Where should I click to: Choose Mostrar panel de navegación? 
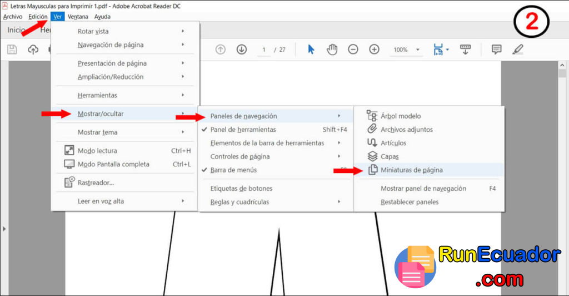click(x=430, y=188)
